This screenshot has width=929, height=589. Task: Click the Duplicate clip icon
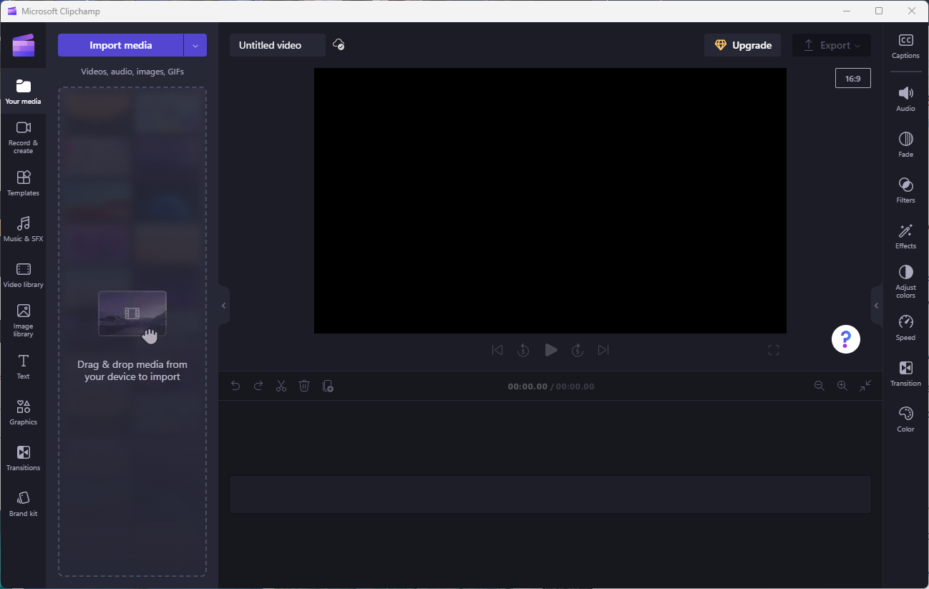pos(328,386)
